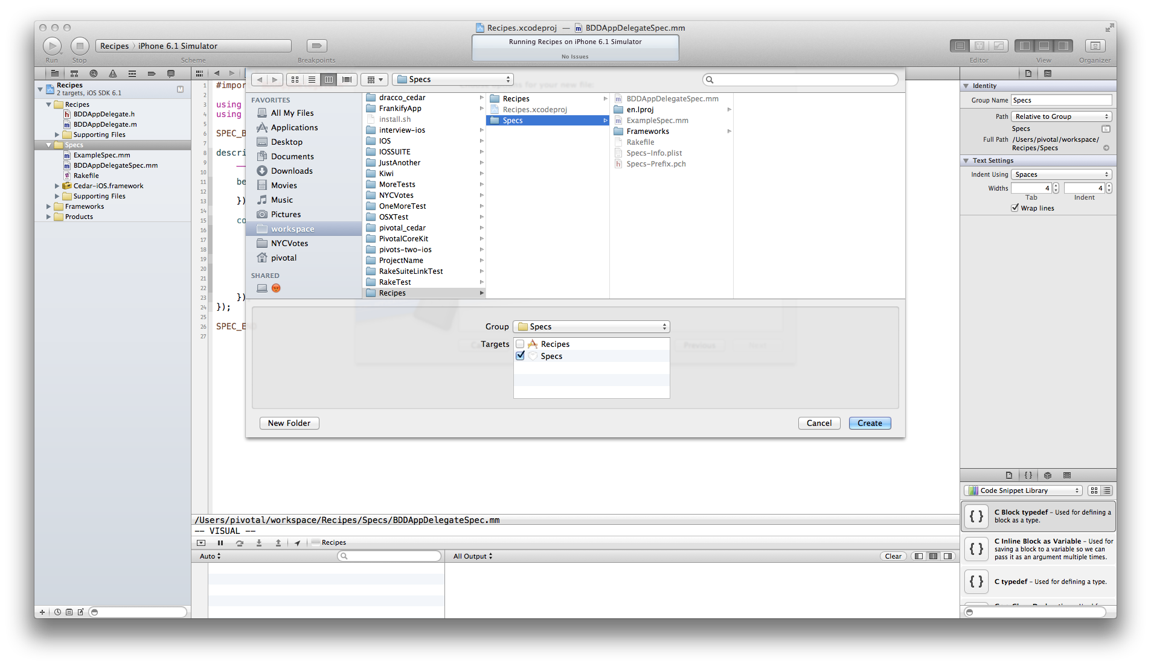The height and width of the screenshot is (666, 1151).
Task: Adjust the Tab width stepper
Action: [1056, 188]
